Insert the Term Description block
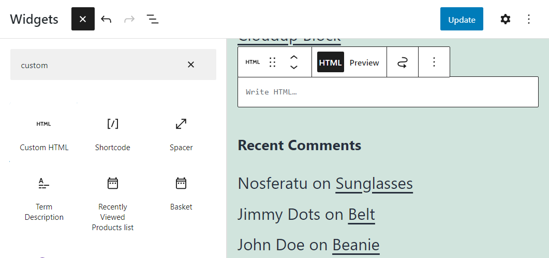The image size is (549, 258). (x=44, y=198)
